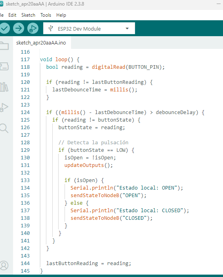The height and width of the screenshot is (277, 223).
Task: Click 'BUTTON_PIN' on line 118
Action: click(x=144, y=67)
